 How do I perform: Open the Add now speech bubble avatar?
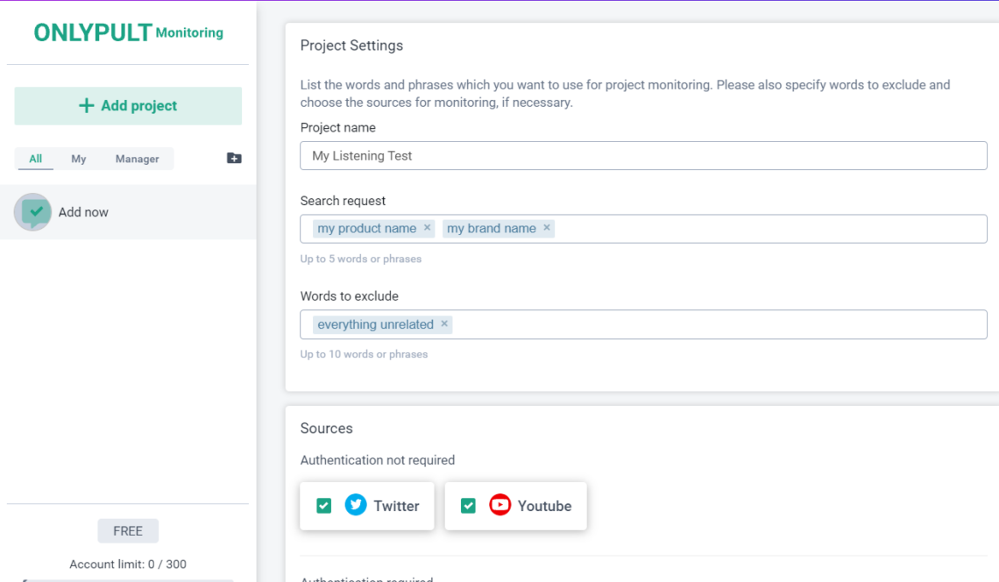32,212
